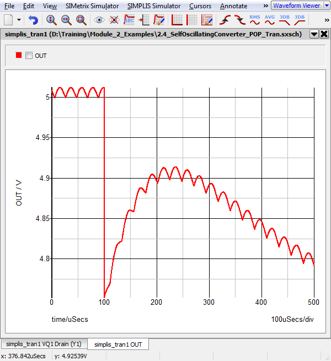Open the SIMPLIS Simulator menu
The image size is (331, 361).
(x=153, y=6)
